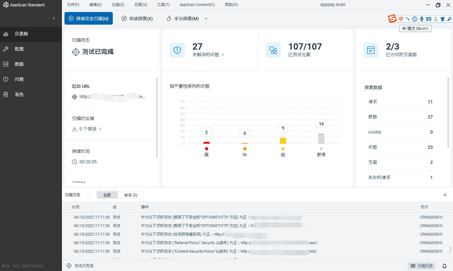Toggle the scan log (扫描日志) panel button
The width and height of the screenshot is (453, 271).
421,266
